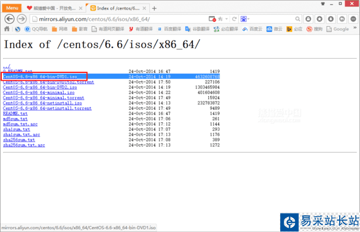360x232 pixels.
Task: Open the Google bookmark
Action: [338, 29]
